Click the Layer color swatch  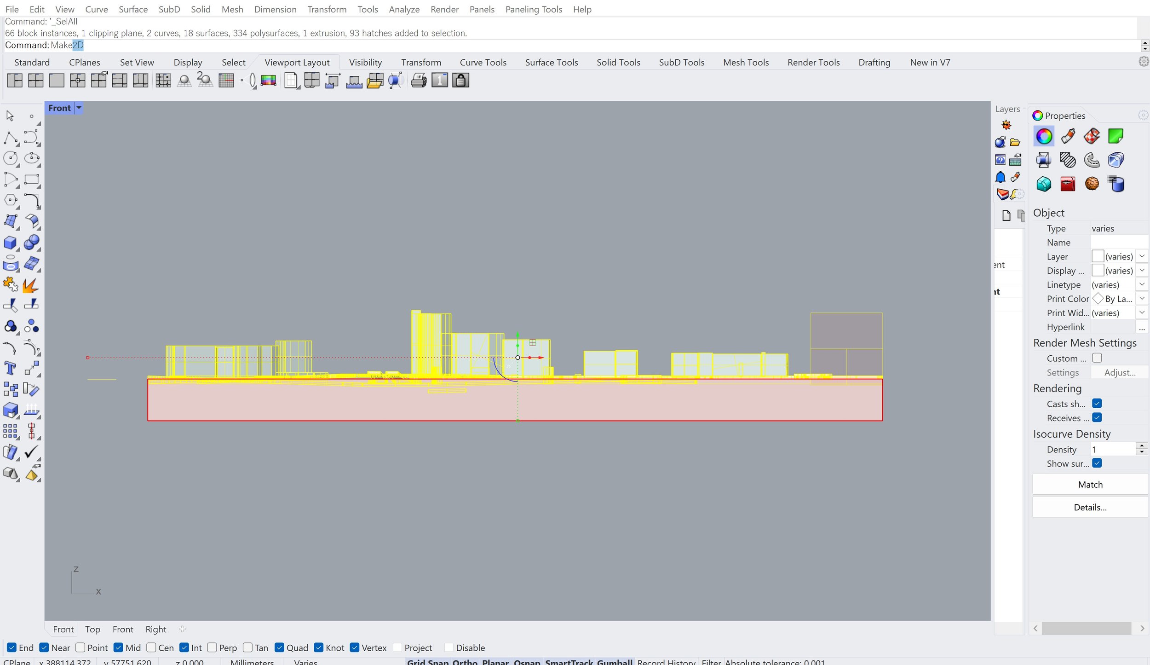(x=1098, y=256)
